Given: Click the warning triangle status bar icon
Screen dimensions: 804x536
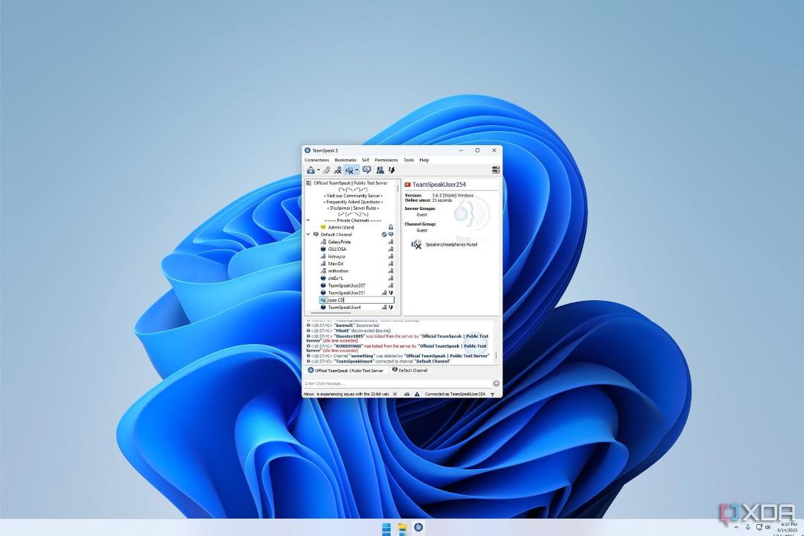Looking at the screenshot, I should (417, 394).
